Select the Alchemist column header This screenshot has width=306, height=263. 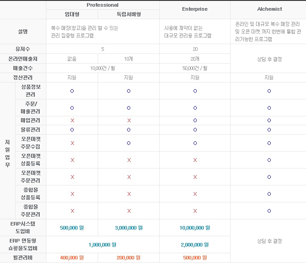coord(269,9)
